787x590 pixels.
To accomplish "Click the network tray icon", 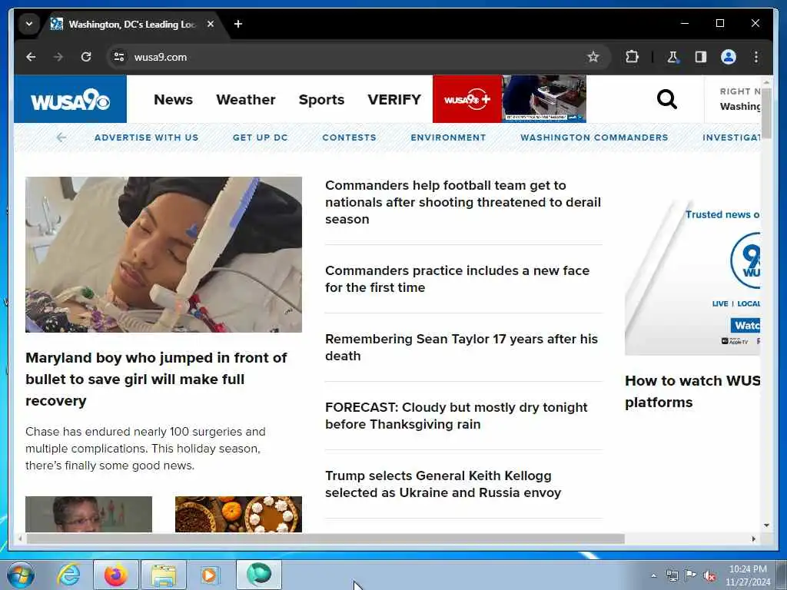I will click(x=672, y=575).
